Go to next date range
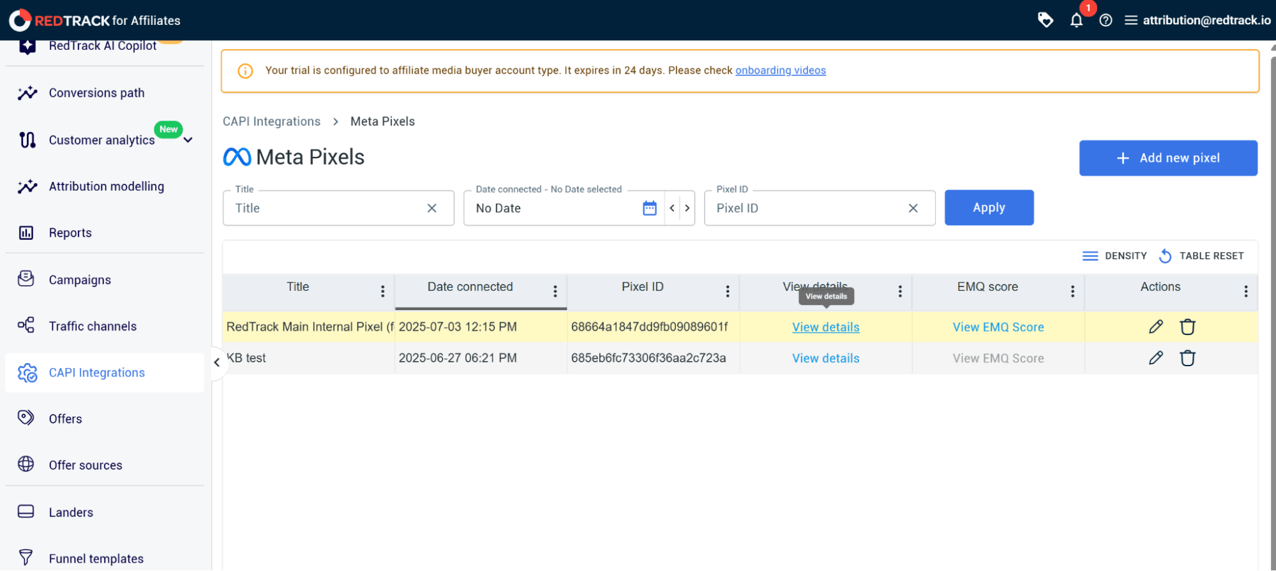1276x571 pixels. 687,208
